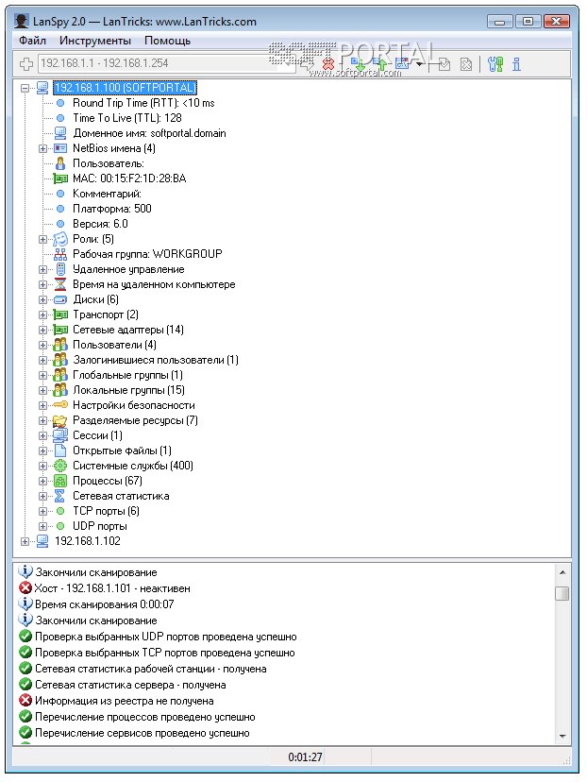Open the Инструменты menu
This screenshot has width=587, height=782.
[x=94, y=41]
